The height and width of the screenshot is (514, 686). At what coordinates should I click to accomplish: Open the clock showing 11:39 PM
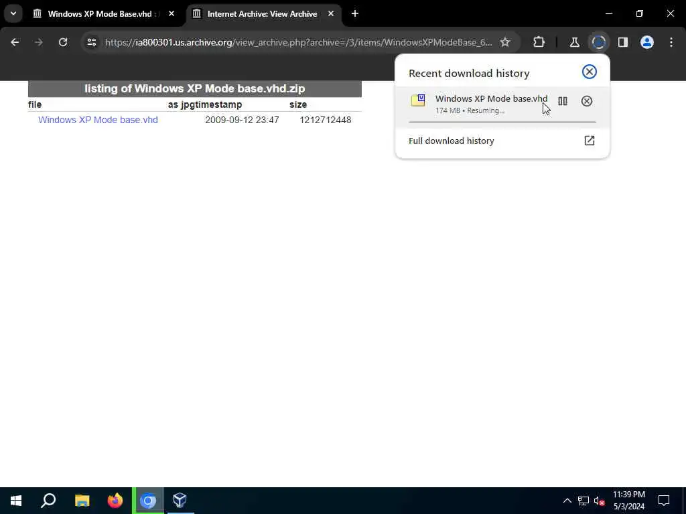pos(628,501)
